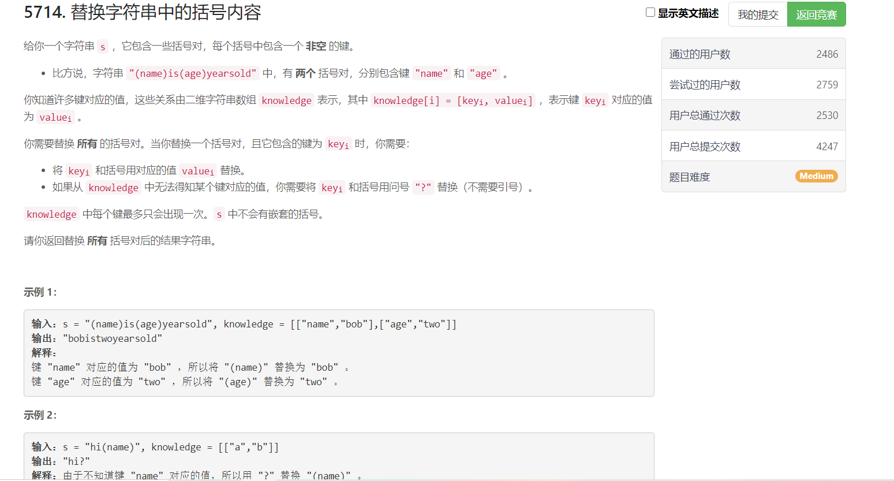Click the bold 非空 text
Image resolution: width=894 pixels, height=481 pixels.
click(316, 46)
